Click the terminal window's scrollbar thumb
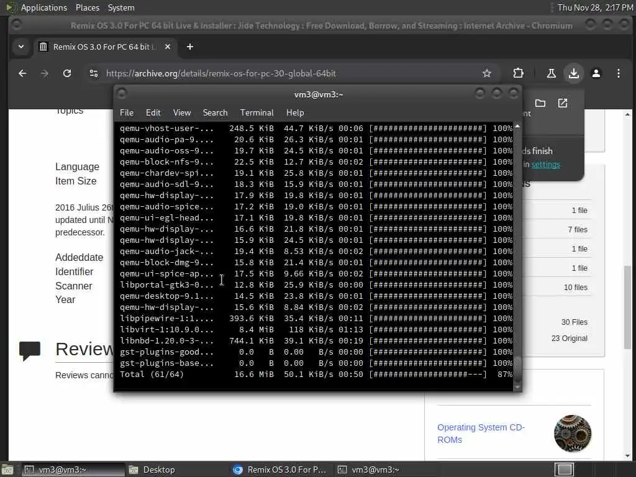 tap(517, 369)
